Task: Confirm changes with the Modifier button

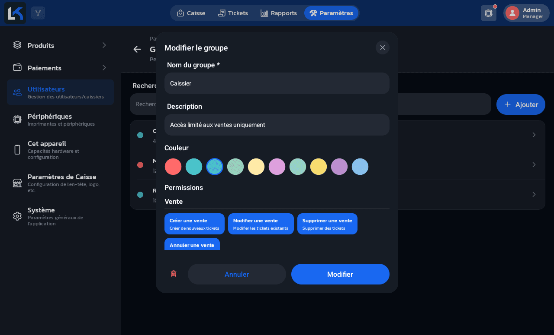Action: 340,274
